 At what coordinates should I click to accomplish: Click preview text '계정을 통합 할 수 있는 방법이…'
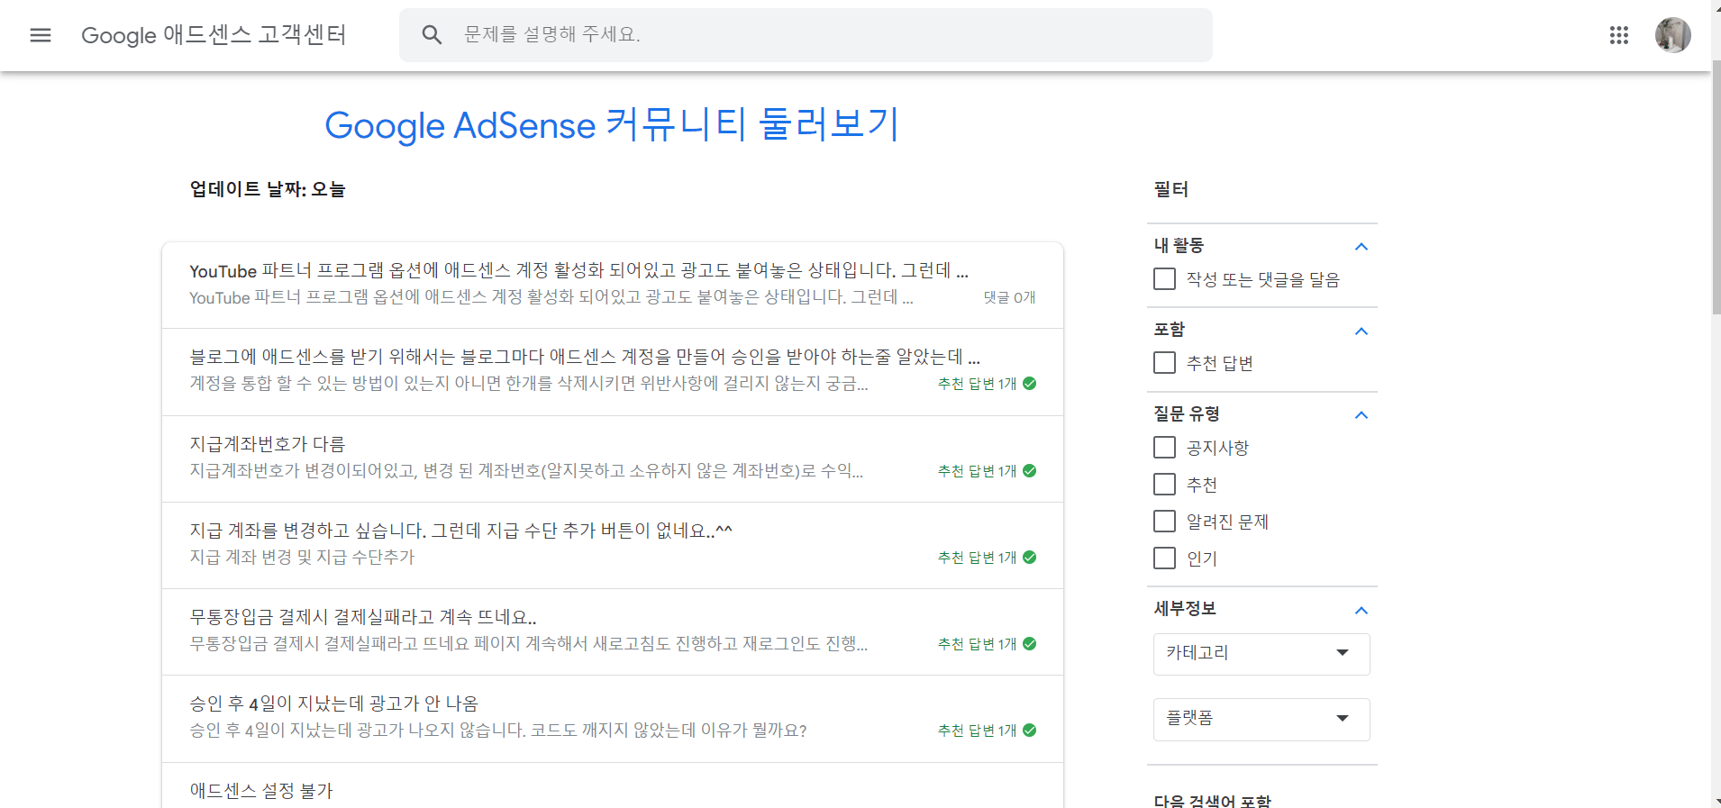click(529, 384)
